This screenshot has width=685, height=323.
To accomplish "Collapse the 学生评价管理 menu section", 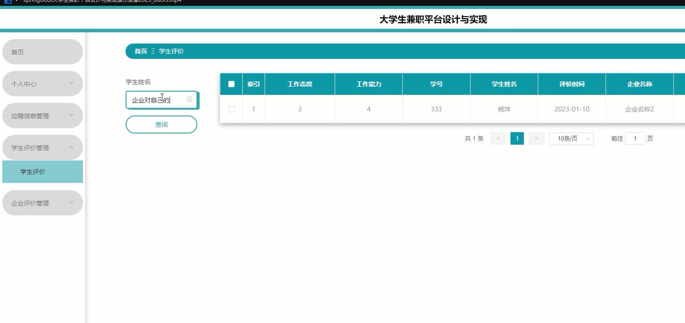I will (x=43, y=147).
